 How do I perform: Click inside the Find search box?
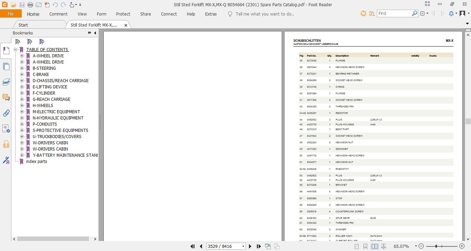point(394,13)
